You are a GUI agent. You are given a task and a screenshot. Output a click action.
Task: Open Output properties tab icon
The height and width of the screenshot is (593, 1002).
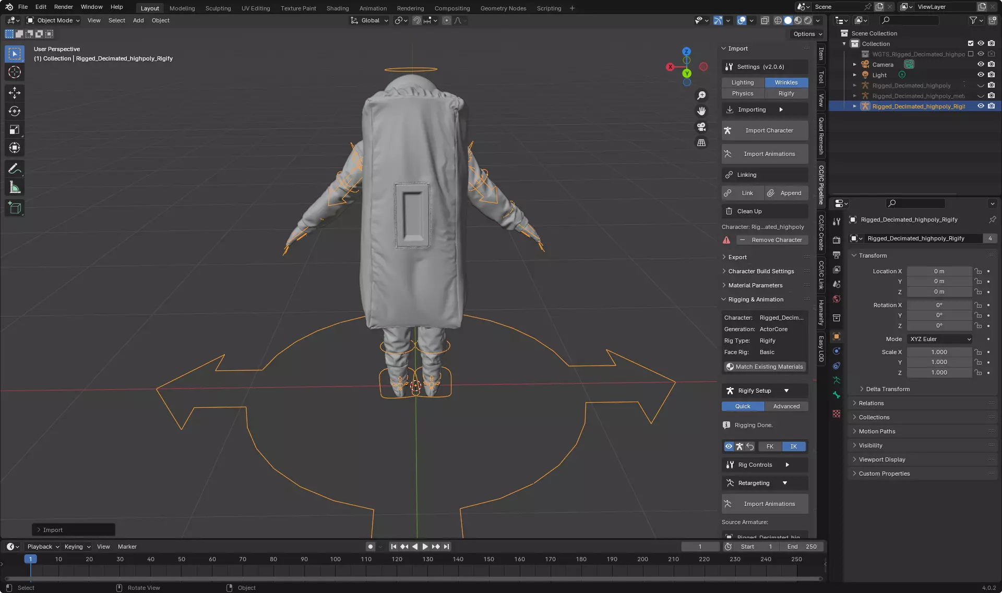837,255
